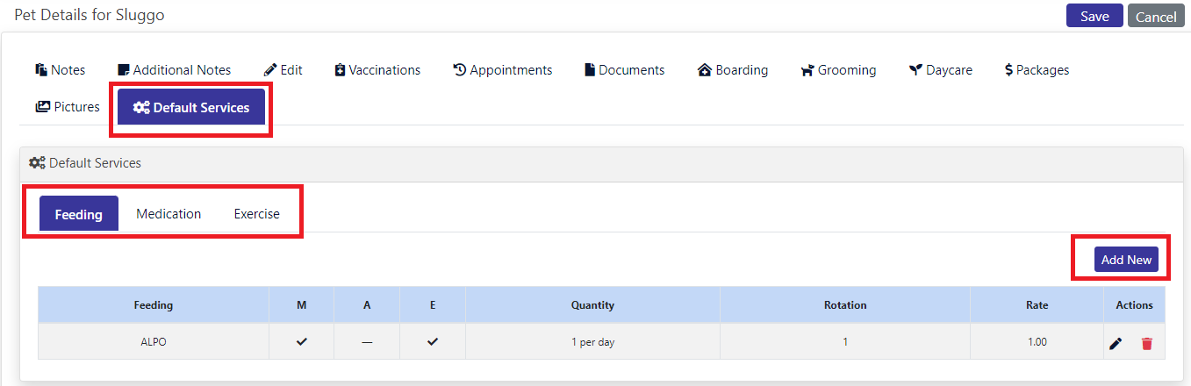The image size is (1191, 386).
Task: Cancel editing pet details
Action: click(1156, 16)
